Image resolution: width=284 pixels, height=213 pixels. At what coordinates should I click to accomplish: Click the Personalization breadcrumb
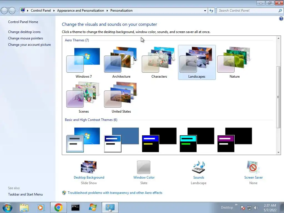(121, 11)
